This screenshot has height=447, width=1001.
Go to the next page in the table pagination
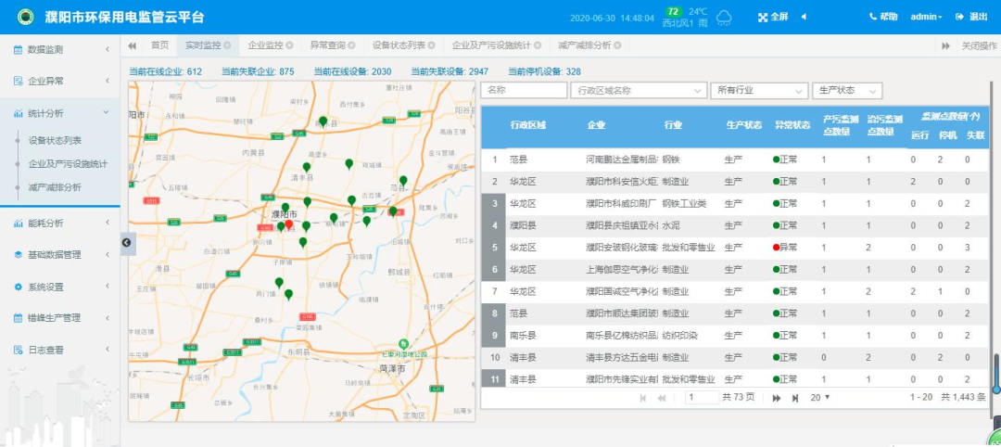click(x=777, y=398)
